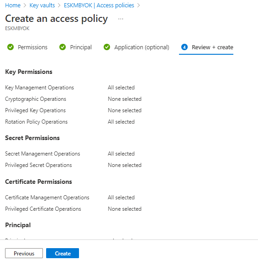Click the chevron after Access policies breadcrumb

pyautogui.click(x=138, y=5)
